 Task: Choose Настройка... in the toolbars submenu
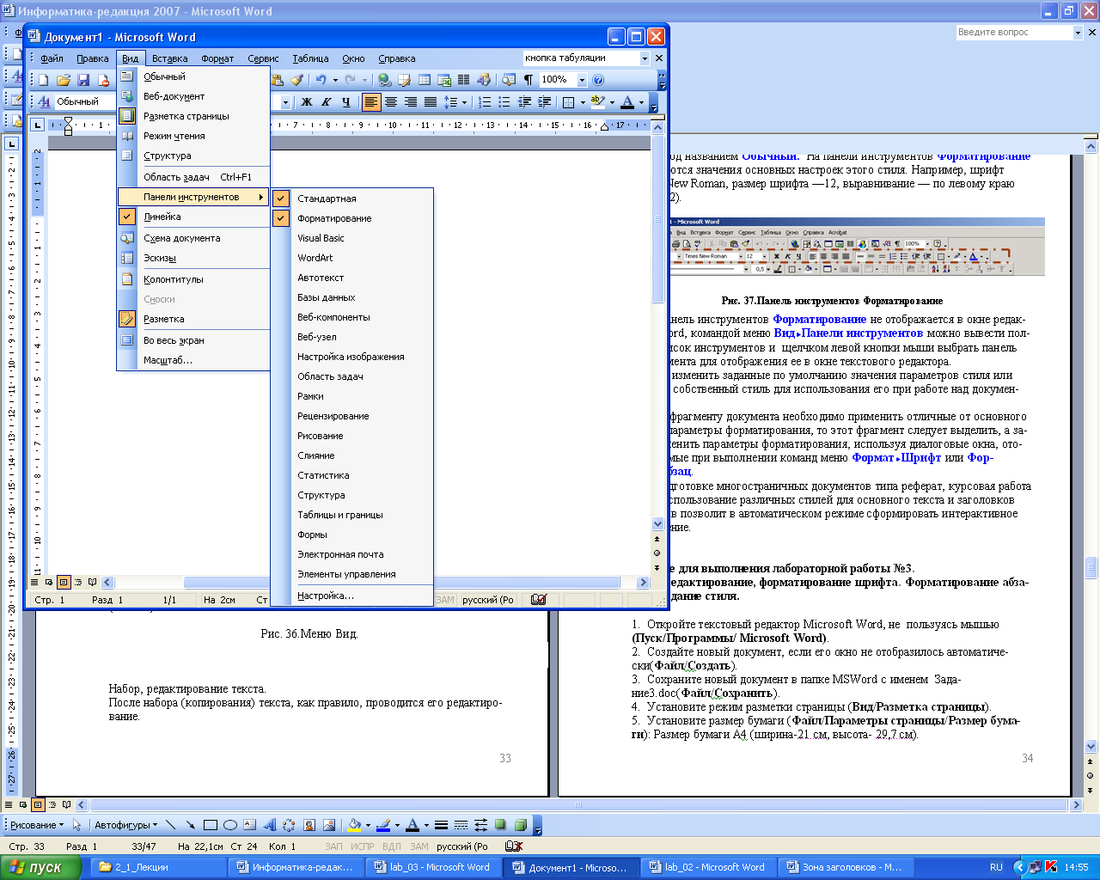(351, 596)
